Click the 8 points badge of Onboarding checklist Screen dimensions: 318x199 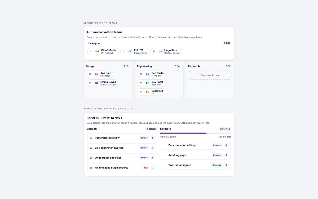(x=152, y=158)
